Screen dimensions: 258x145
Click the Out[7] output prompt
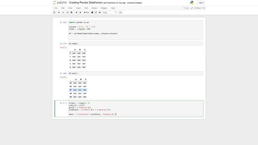64,48
